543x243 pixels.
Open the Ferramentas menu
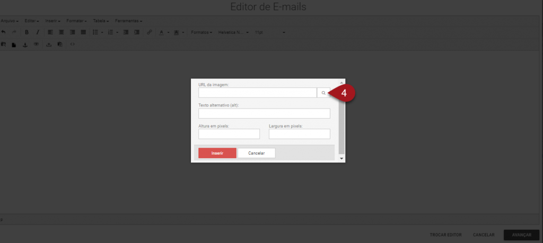[x=128, y=21]
